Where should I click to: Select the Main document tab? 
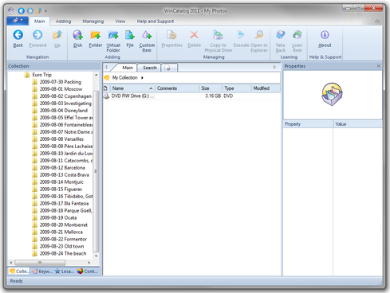[x=128, y=68]
